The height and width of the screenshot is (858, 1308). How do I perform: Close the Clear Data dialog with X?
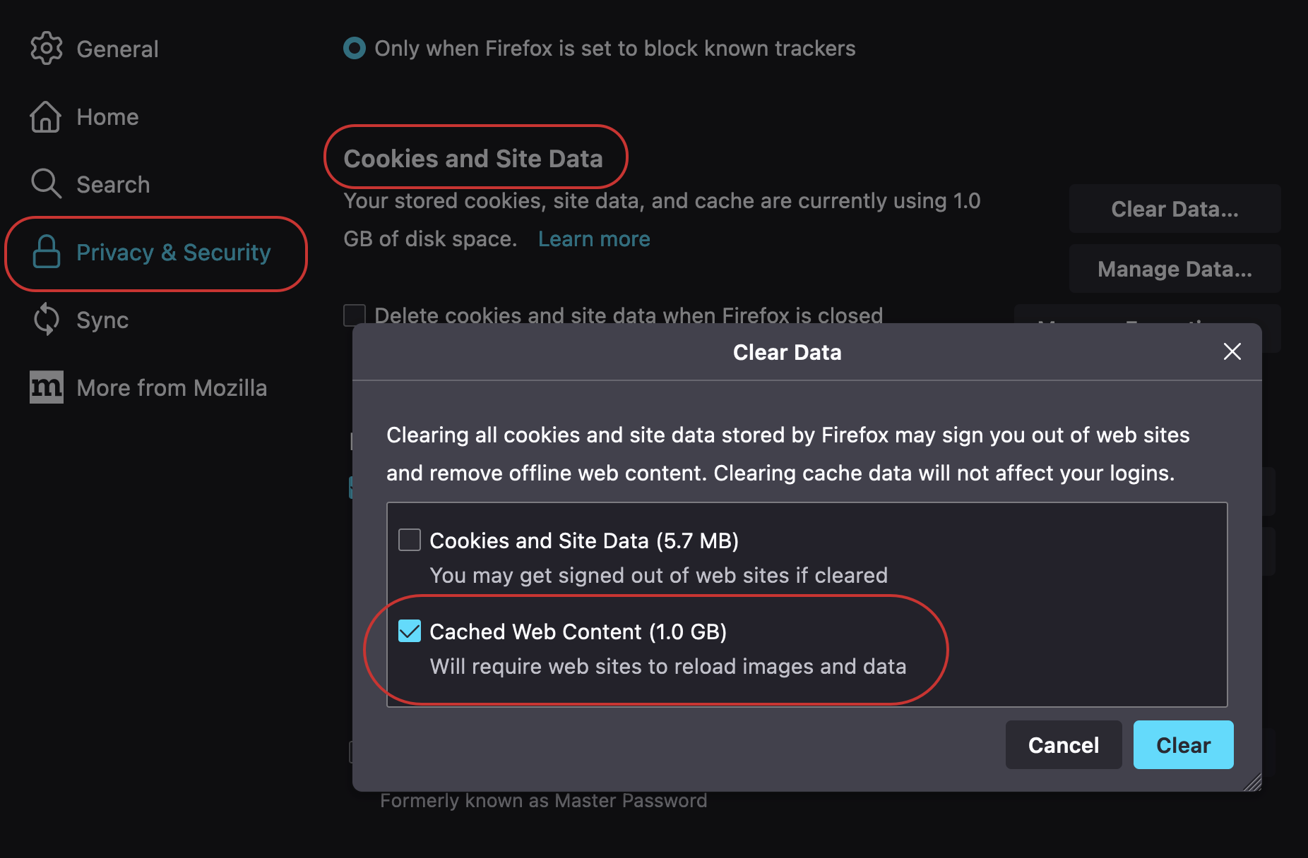(x=1232, y=351)
